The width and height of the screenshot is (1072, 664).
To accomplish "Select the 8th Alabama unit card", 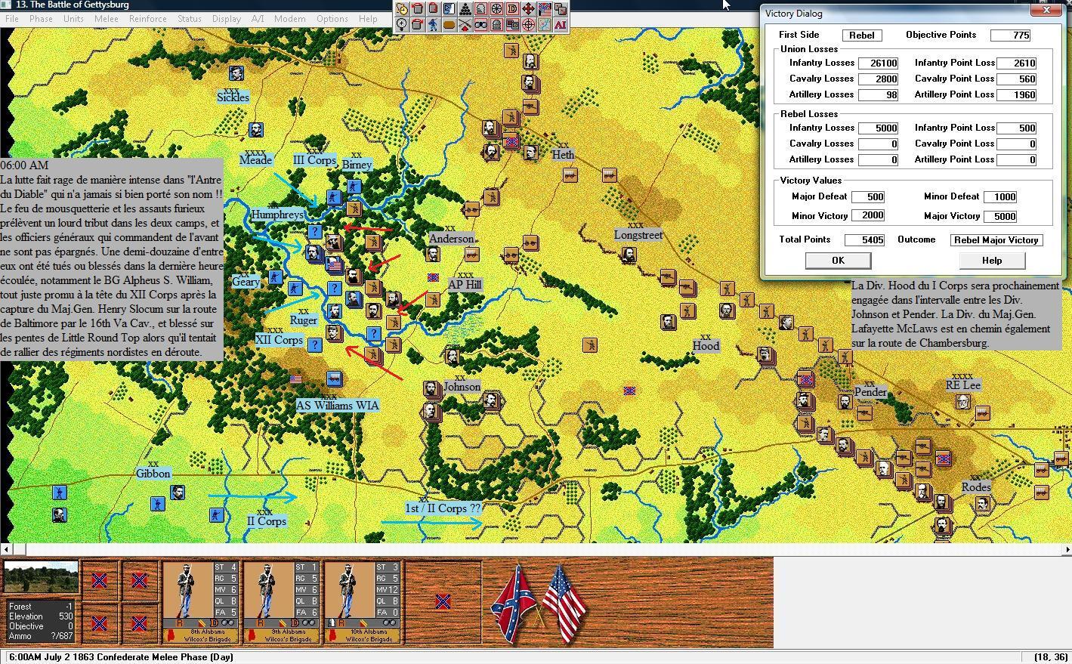I will point(200,602).
